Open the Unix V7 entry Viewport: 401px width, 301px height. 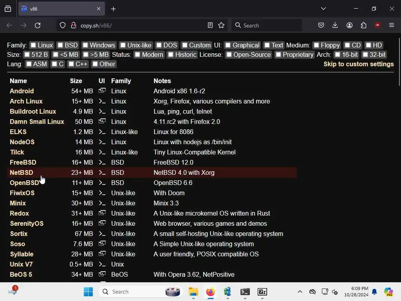21,264
